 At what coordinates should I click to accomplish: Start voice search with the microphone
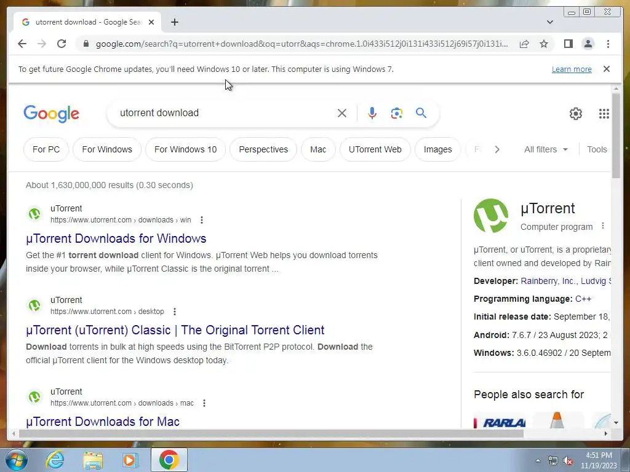pyautogui.click(x=372, y=113)
